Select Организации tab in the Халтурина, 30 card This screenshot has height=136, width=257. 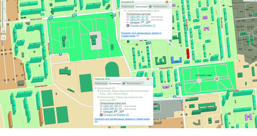point(141,6)
